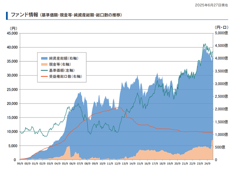Click the right axis unit label (円・口)
The image size is (236, 170).
pyautogui.click(x=222, y=27)
